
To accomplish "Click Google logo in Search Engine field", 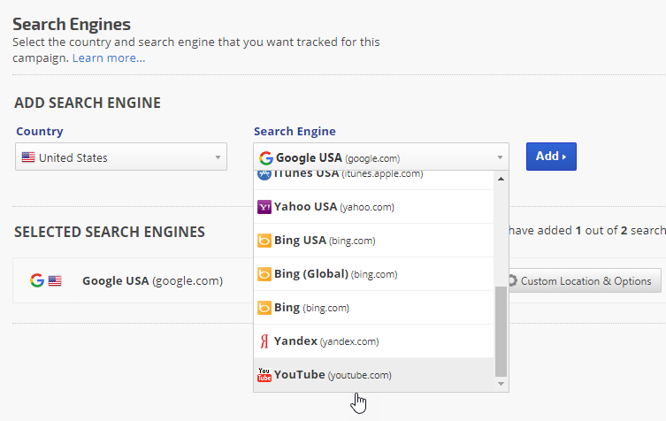I will pyautogui.click(x=266, y=158).
